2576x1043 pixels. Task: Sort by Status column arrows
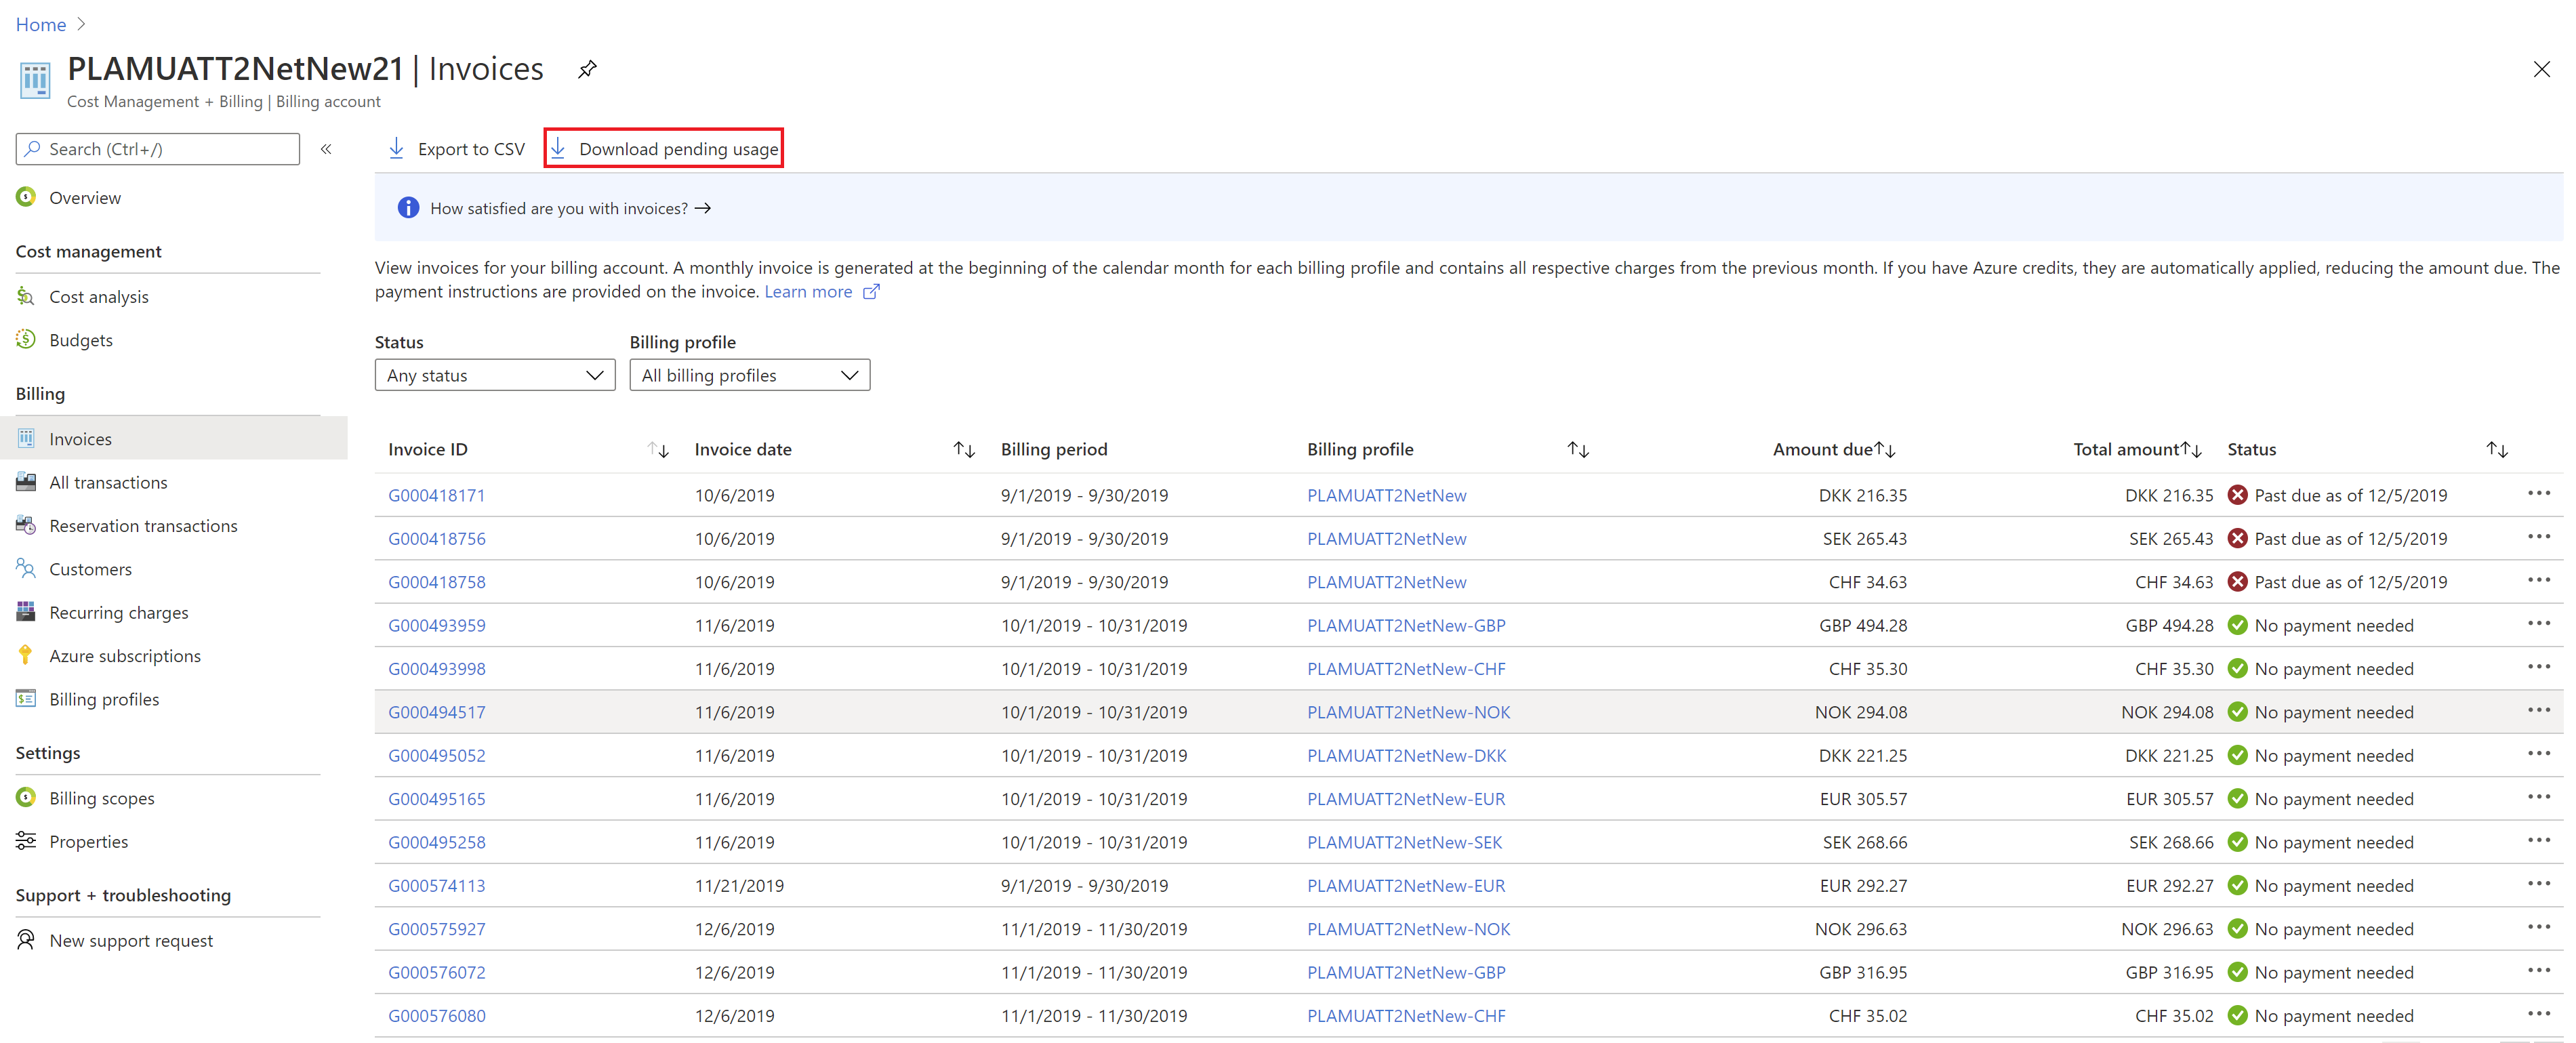pos(2497,450)
